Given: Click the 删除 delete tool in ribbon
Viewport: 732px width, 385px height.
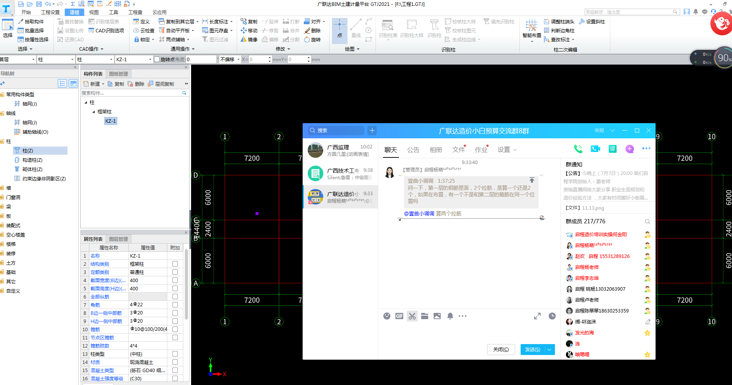Looking at the screenshot, I should (x=312, y=30).
